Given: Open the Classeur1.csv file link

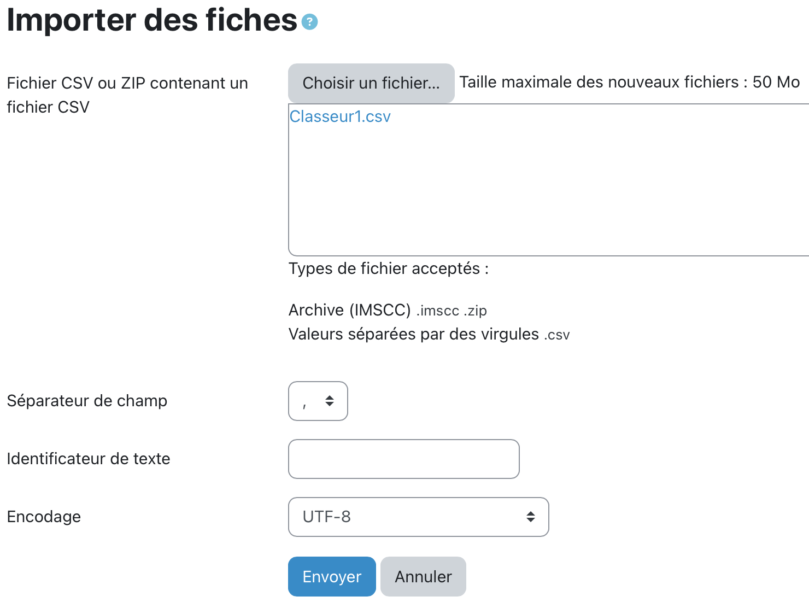Looking at the screenshot, I should (340, 116).
